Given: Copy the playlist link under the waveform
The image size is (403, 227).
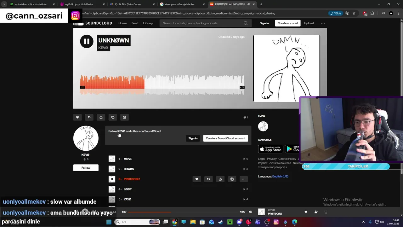Looking at the screenshot, I should (113, 117).
